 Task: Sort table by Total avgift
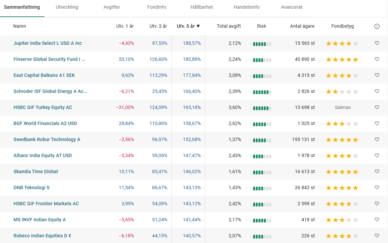(x=229, y=26)
